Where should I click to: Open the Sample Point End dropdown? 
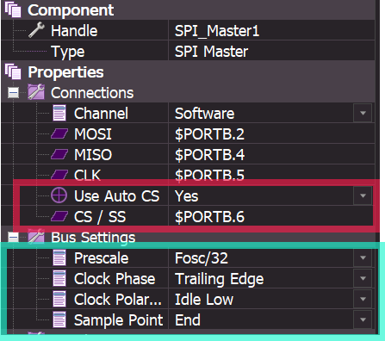[x=363, y=319]
